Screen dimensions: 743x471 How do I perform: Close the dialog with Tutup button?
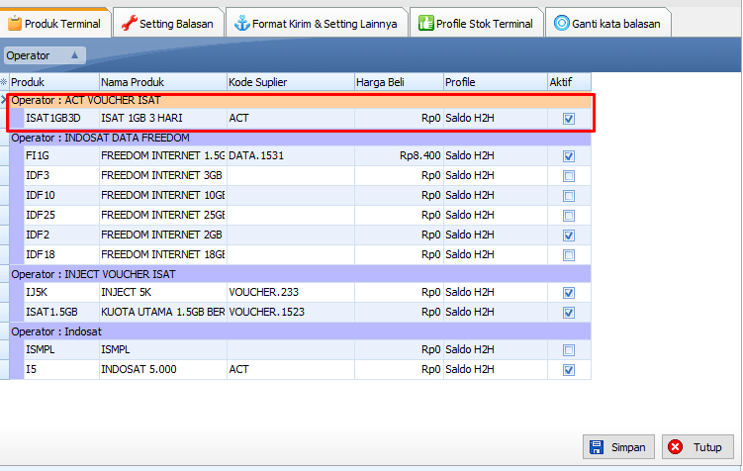697,447
